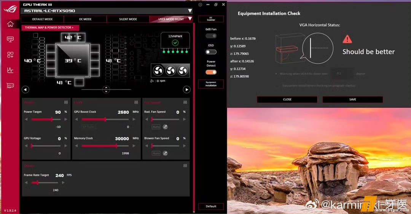Open the VF Tuner button
This screenshot has width=411, height=214.
[89, 127]
